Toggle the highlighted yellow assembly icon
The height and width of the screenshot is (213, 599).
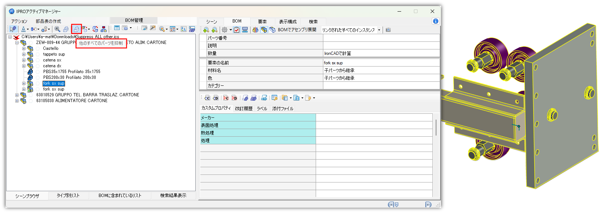264,30
